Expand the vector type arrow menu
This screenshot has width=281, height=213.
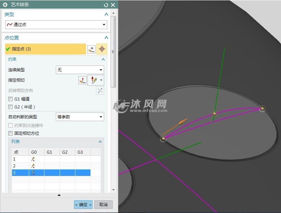coord(101,80)
